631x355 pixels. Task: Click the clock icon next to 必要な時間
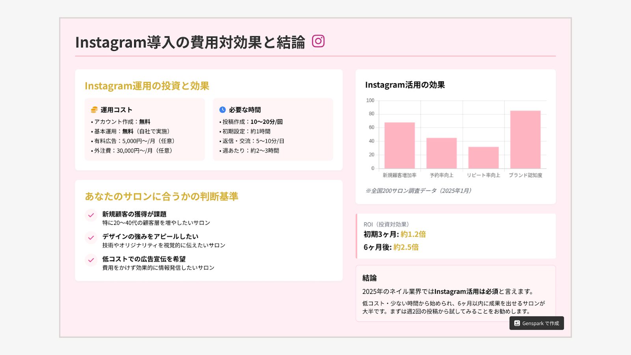pos(222,110)
